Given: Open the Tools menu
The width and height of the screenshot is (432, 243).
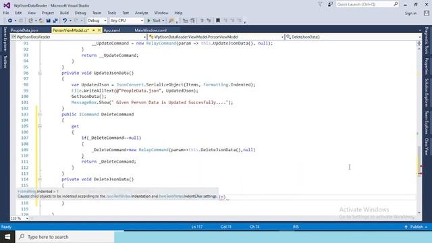Looking at the screenshot, I should tap(111, 13).
